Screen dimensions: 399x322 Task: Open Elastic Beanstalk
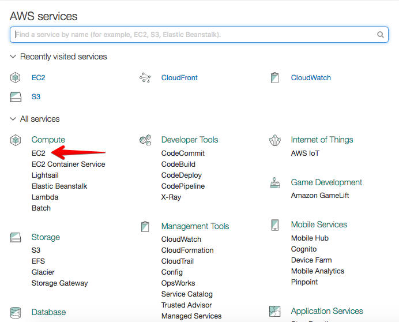(59, 186)
